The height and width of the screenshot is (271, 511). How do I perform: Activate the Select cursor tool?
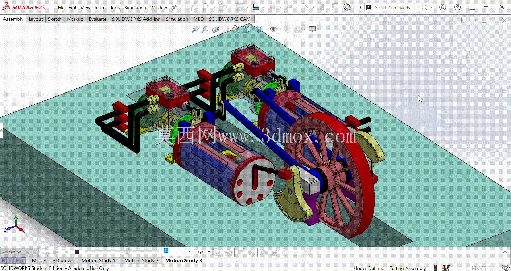[x=305, y=7]
